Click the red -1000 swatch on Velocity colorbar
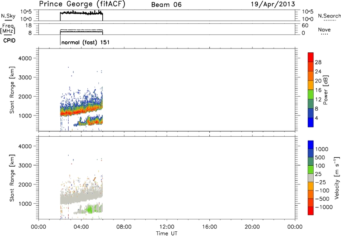This screenshot has height=236, width=341. [x=311, y=211]
